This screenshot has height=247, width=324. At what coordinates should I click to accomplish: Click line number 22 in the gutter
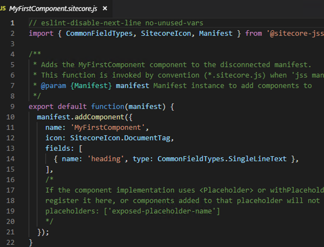coord(10,242)
